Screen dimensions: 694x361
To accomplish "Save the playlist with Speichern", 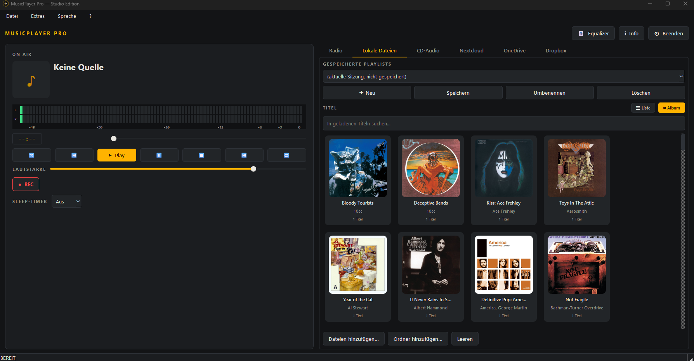I will coord(458,93).
